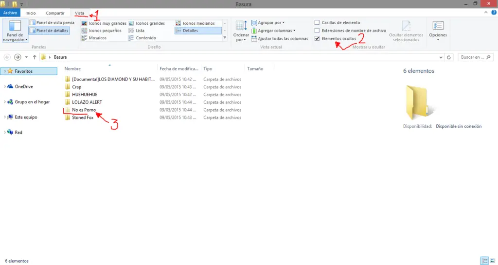This screenshot has width=498, height=265.
Task: Switch to Inicio tab
Action: (x=31, y=13)
